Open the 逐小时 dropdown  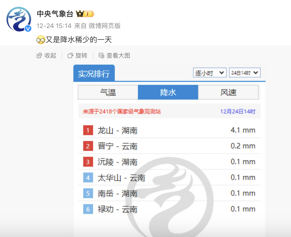[x=210, y=73]
